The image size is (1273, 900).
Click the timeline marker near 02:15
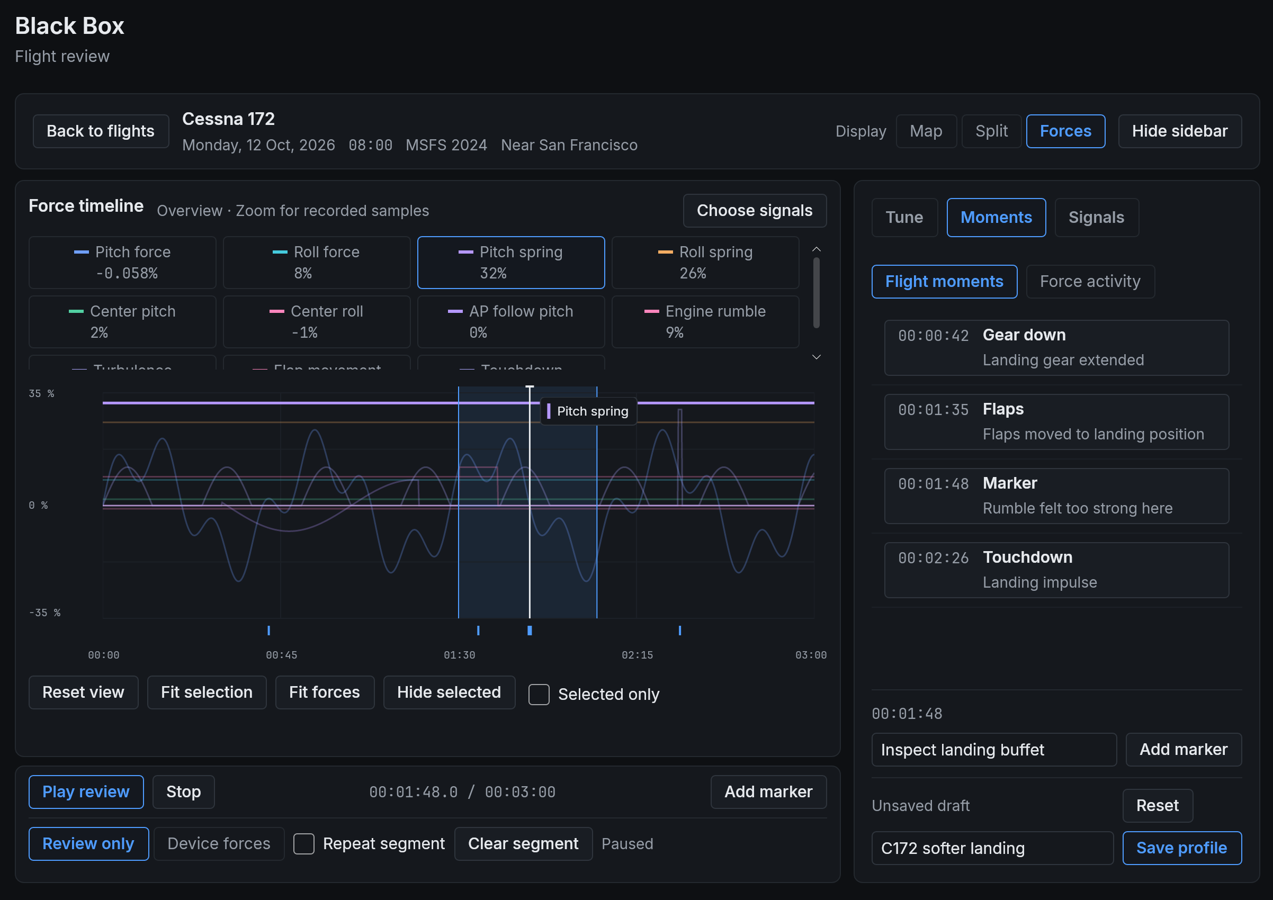pos(680,630)
